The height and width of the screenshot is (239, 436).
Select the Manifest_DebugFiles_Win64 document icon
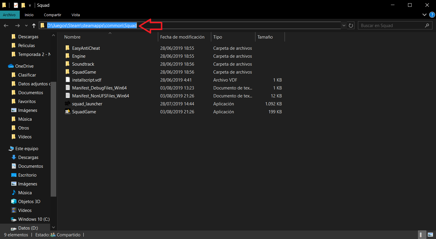pos(67,88)
